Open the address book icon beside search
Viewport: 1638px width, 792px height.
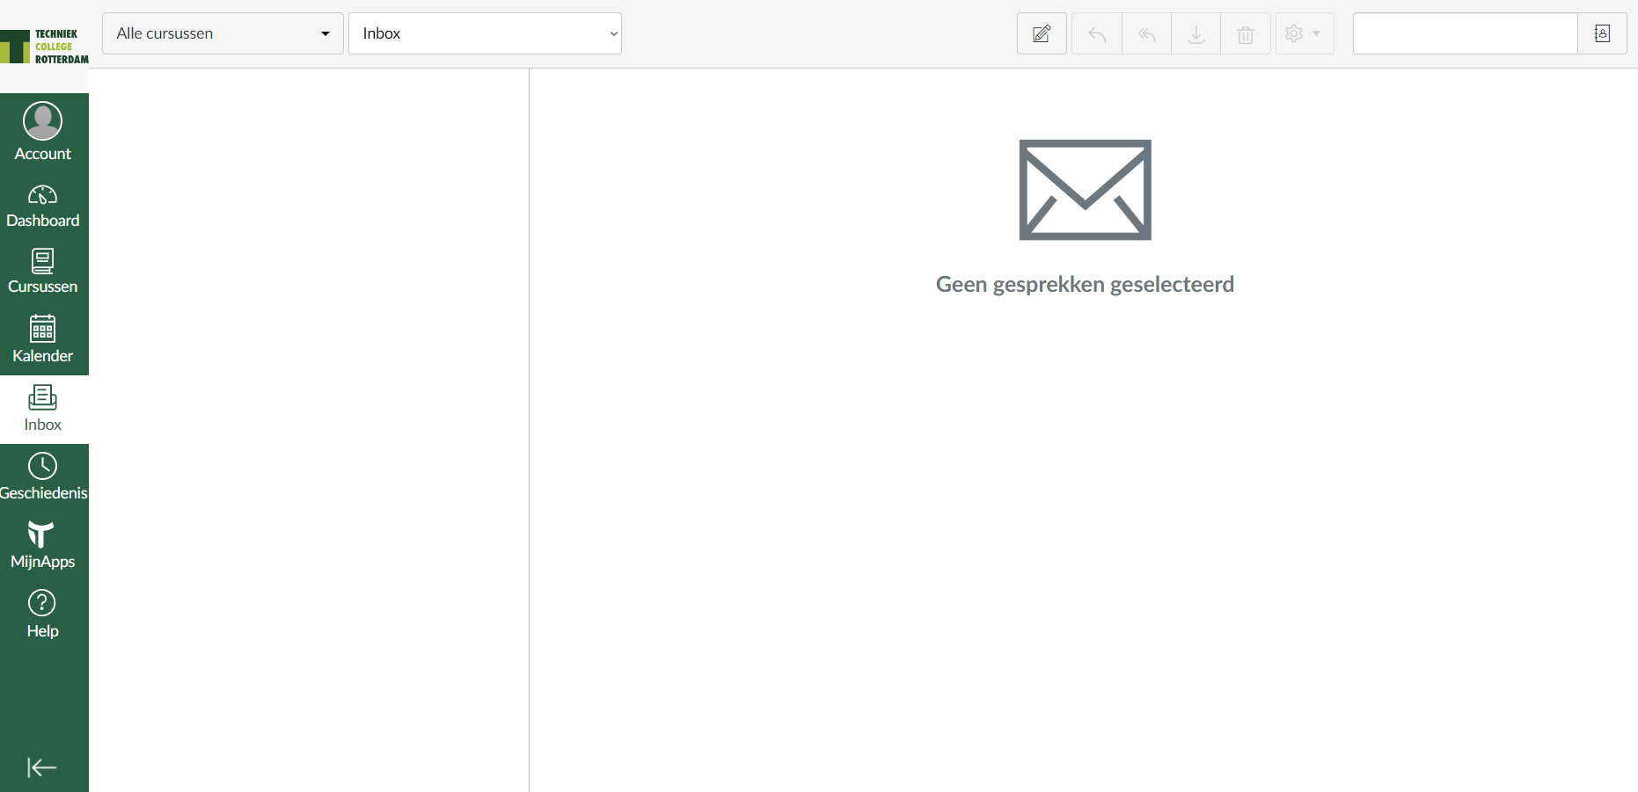pyautogui.click(x=1602, y=34)
